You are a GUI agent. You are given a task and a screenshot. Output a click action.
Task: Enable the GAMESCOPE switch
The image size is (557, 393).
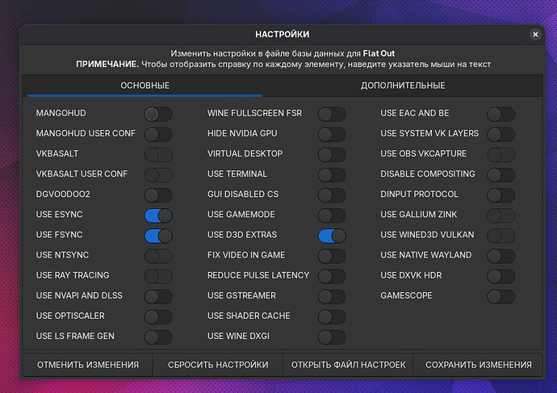pos(500,296)
